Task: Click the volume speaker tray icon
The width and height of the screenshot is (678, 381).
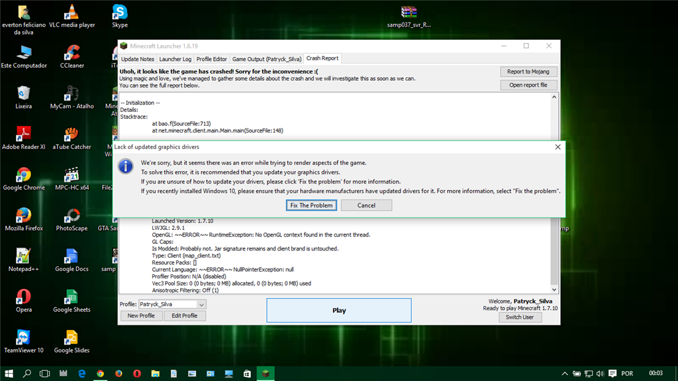Action: 600,373
